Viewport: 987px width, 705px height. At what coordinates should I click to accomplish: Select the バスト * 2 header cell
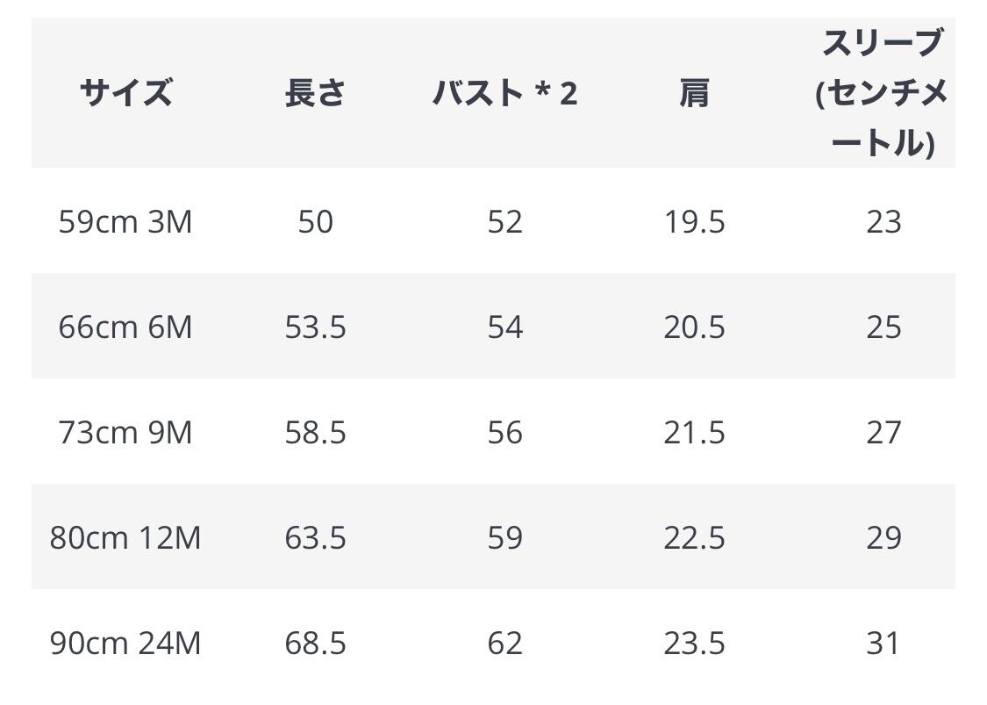coord(504,92)
